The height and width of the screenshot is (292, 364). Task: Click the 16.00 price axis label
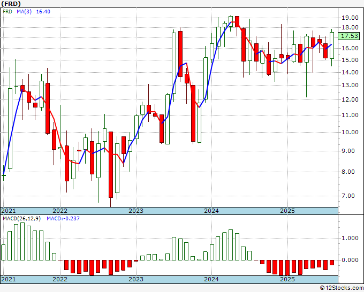click(350, 48)
